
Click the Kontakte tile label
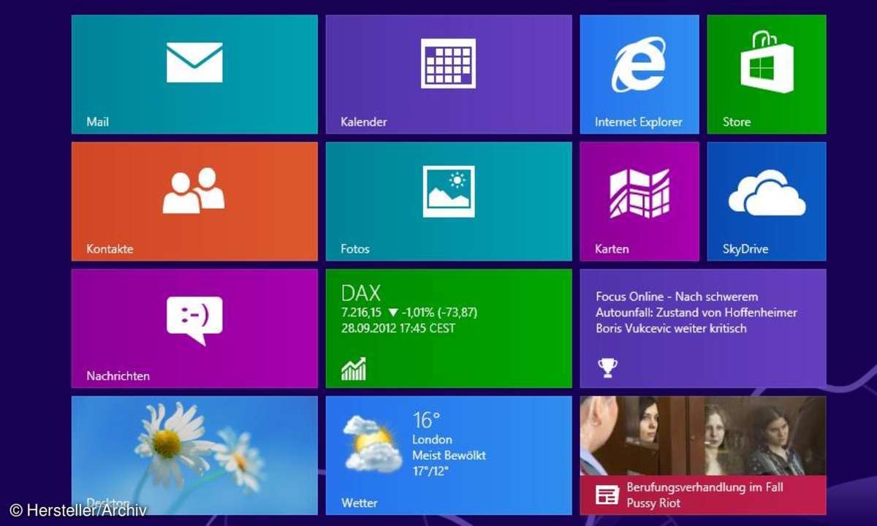tap(110, 249)
